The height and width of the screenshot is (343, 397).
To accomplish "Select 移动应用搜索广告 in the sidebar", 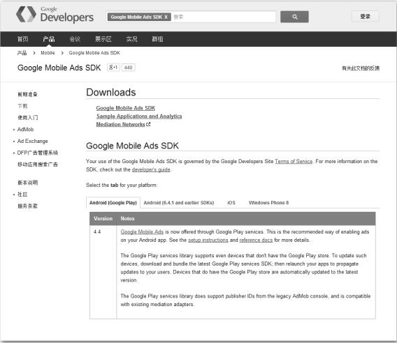I will coord(38,165).
